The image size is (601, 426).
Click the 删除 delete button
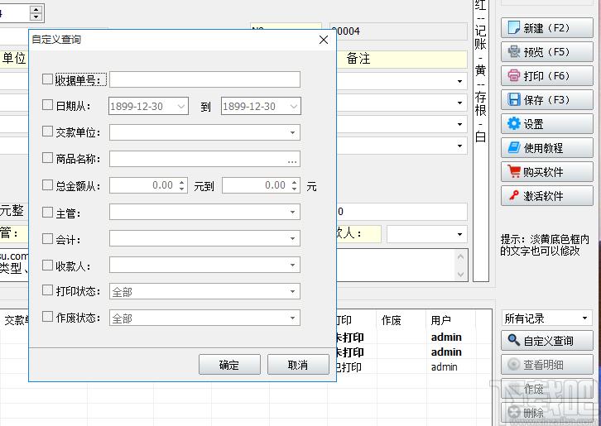(547, 413)
